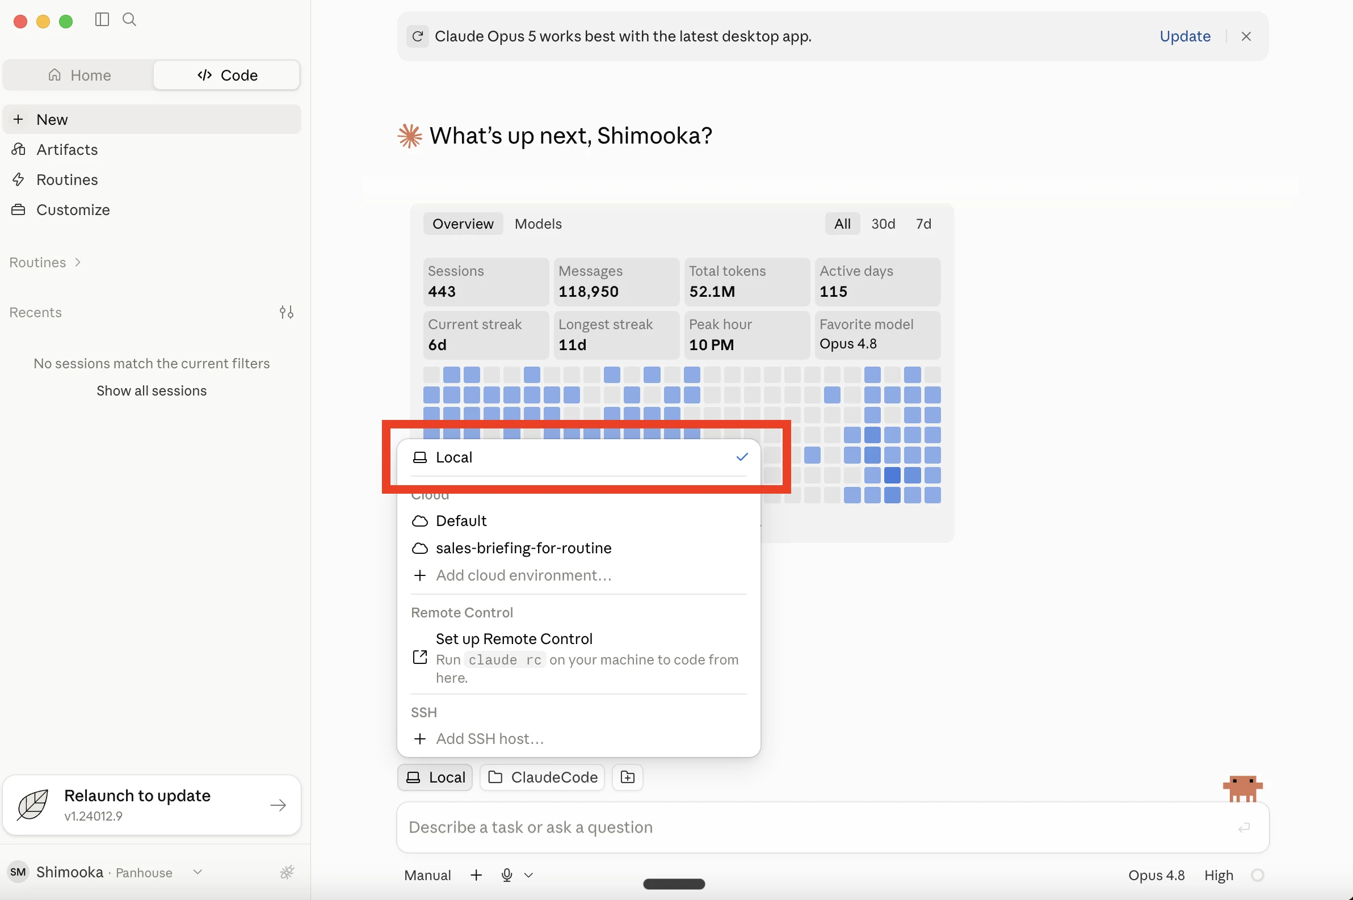Viewport: 1353px width, 900px height.
Task: Open Routines in sidebar menu
Action: coord(152,180)
